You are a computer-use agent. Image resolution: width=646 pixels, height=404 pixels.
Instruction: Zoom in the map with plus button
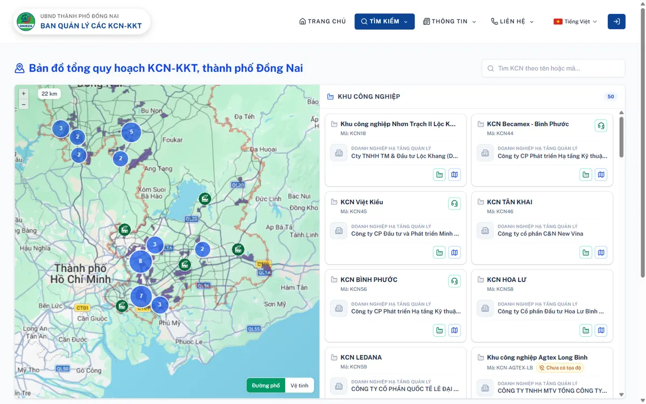[x=24, y=94]
